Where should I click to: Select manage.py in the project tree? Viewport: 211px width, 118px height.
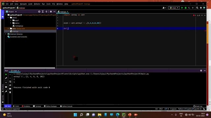(x=19, y=26)
